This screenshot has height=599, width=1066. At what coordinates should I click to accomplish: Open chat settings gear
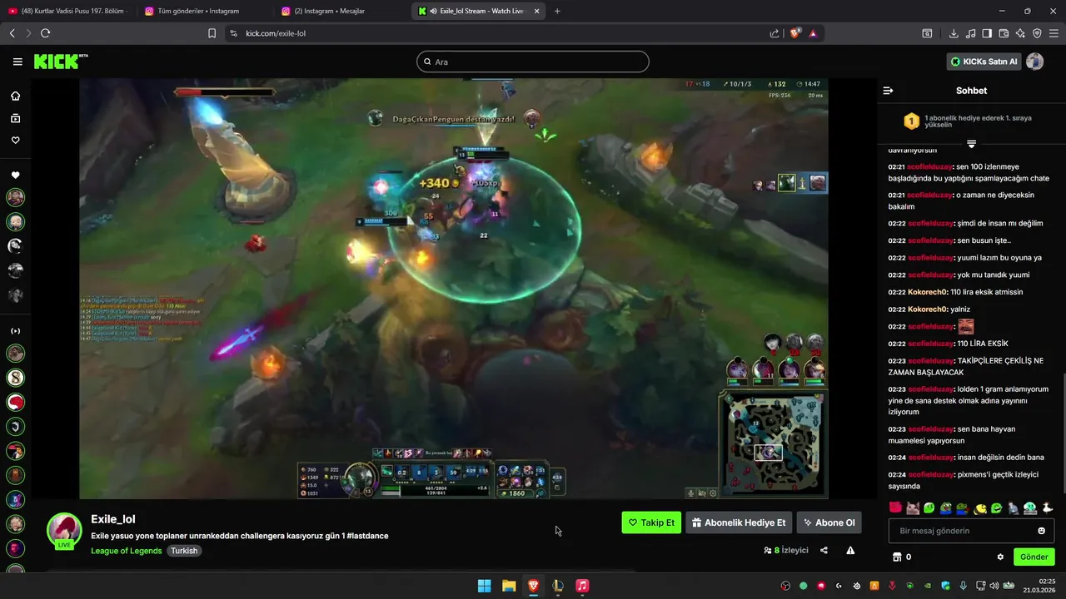[x=1000, y=557]
